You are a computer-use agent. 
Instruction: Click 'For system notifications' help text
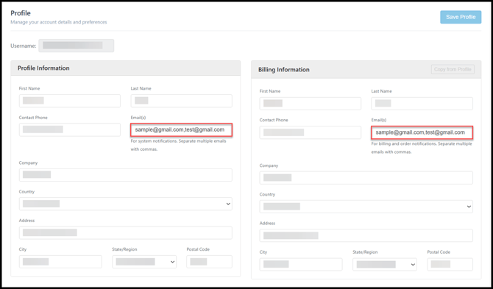tap(178, 145)
